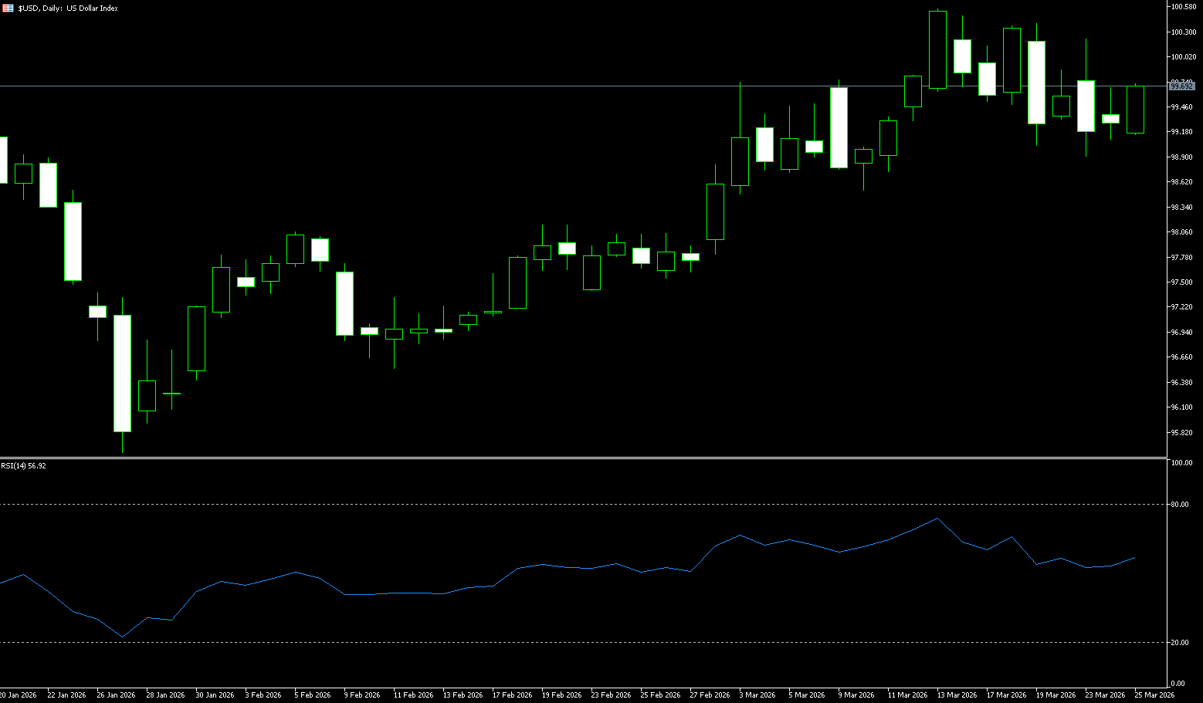This screenshot has width=1203, height=703.
Task: Click the tall bullish candle on 27 Feb 2026
Action: point(715,211)
